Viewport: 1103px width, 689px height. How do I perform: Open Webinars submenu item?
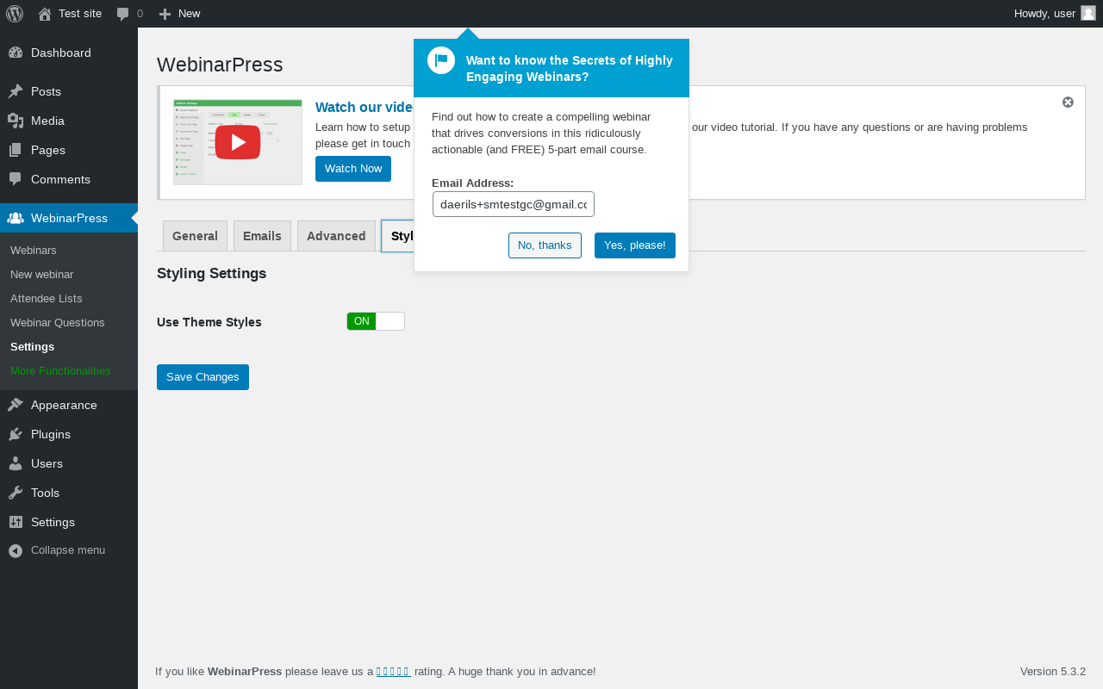tap(34, 250)
